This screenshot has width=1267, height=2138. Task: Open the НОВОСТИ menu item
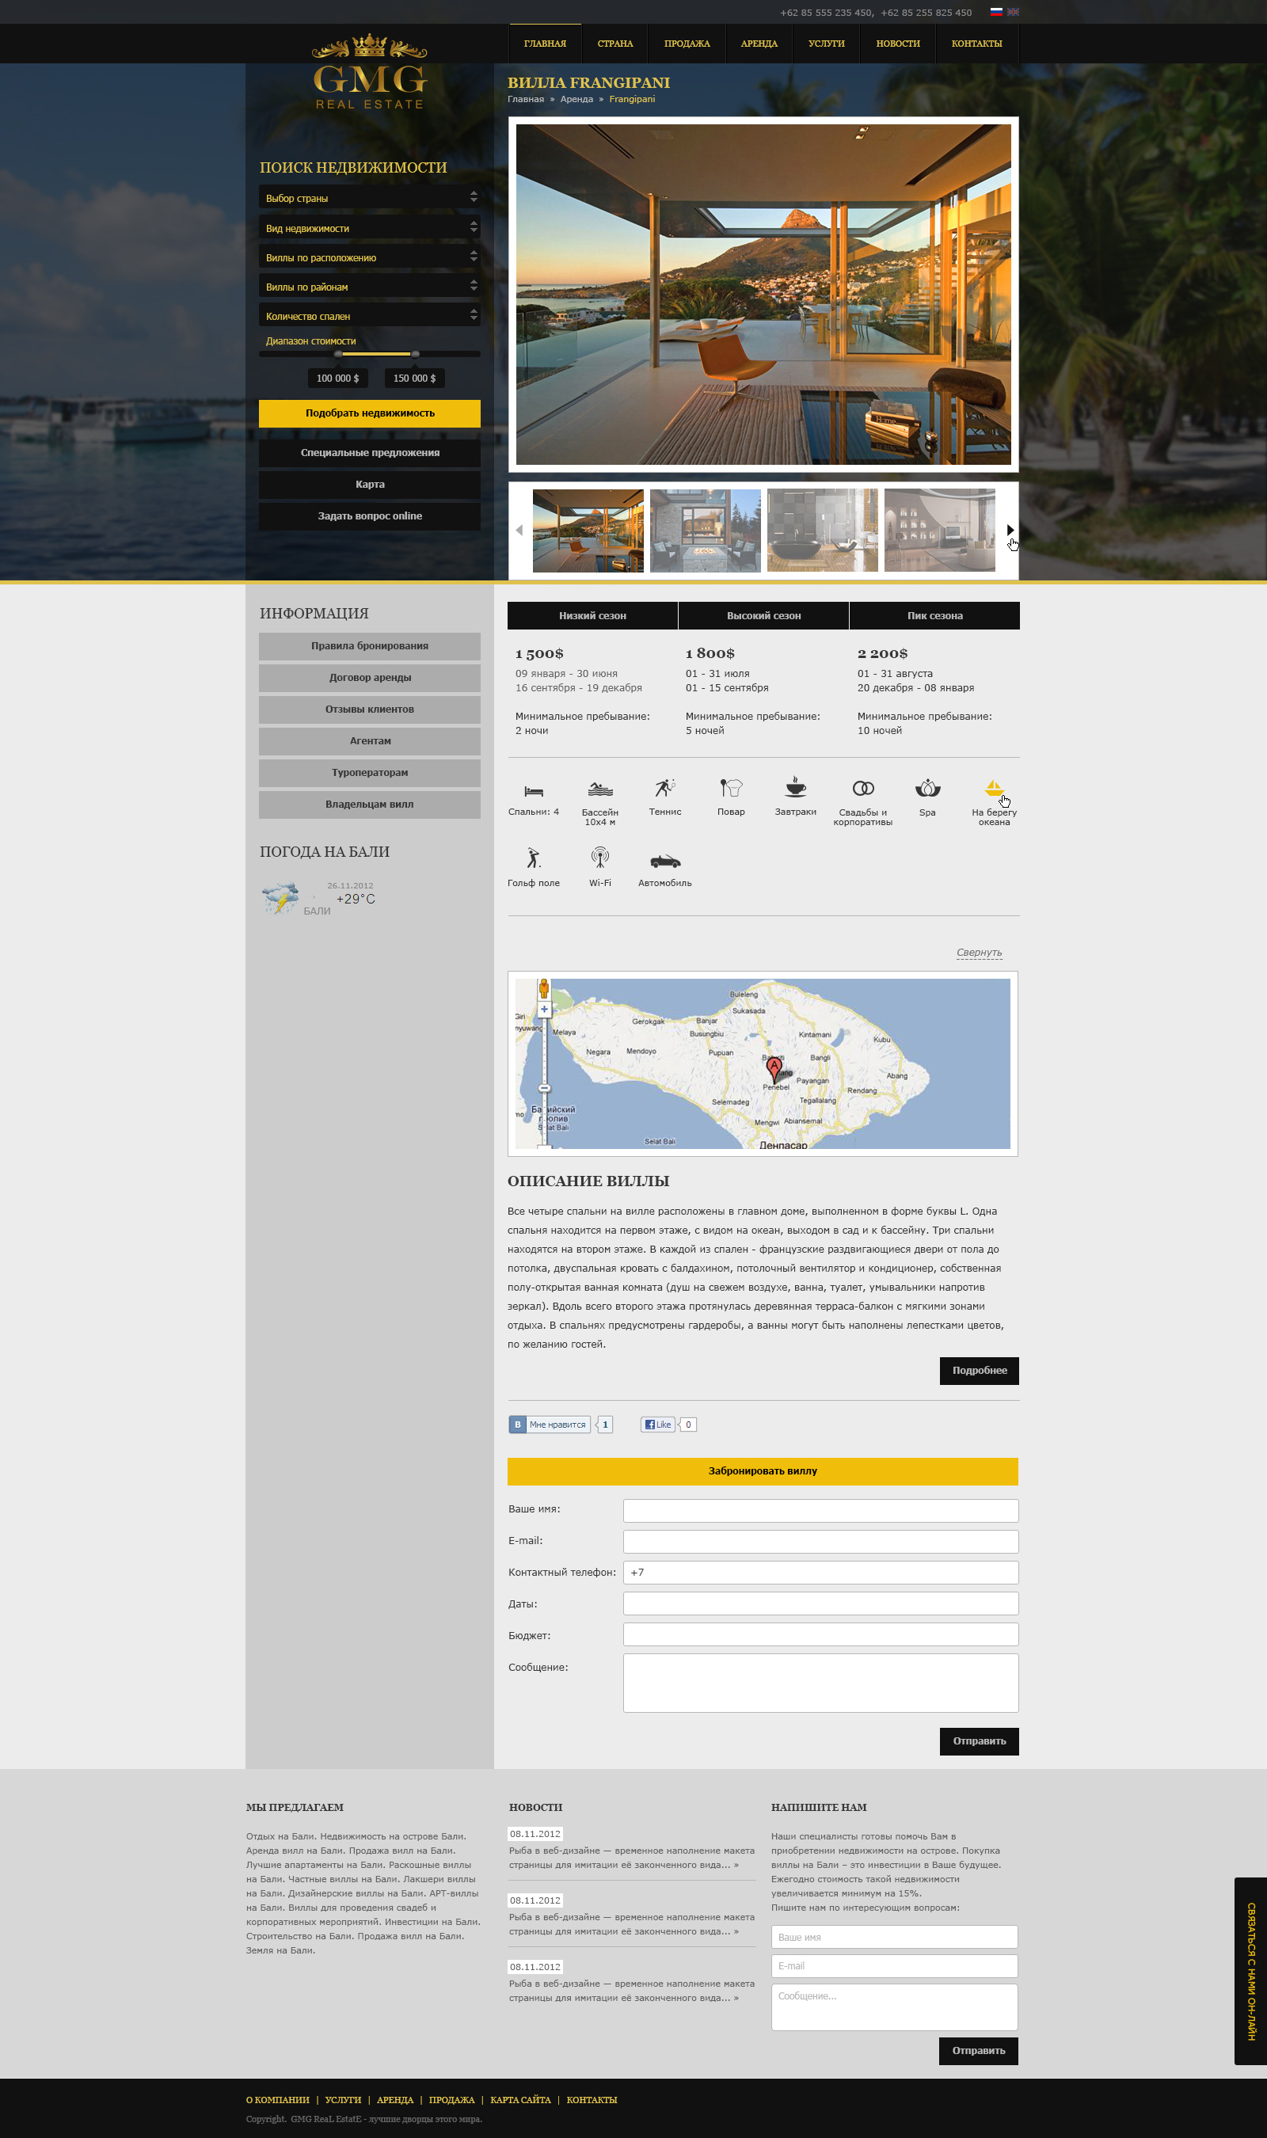click(x=898, y=44)
